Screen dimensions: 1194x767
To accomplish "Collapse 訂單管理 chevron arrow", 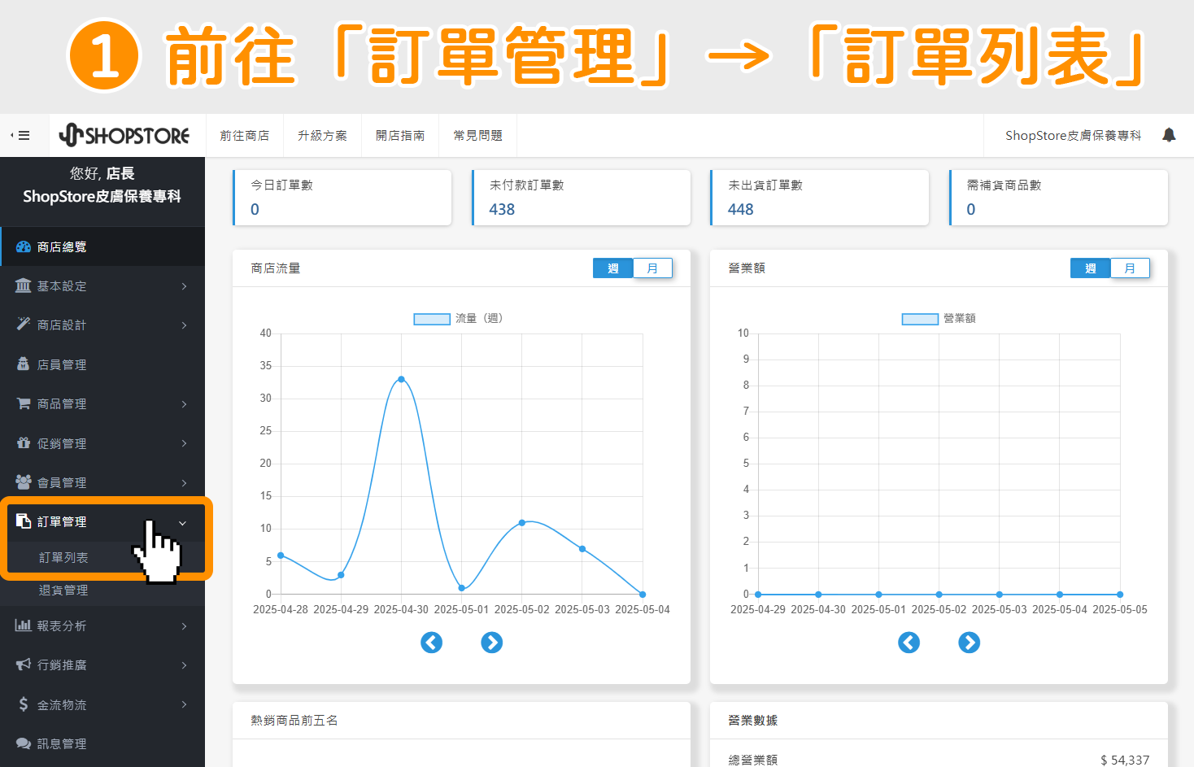I will [183, 523].
